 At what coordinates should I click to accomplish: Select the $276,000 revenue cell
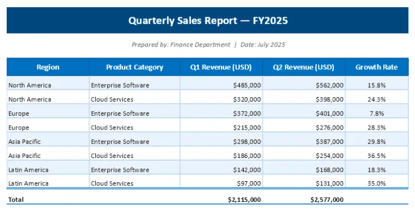click(x=304, y=127)
